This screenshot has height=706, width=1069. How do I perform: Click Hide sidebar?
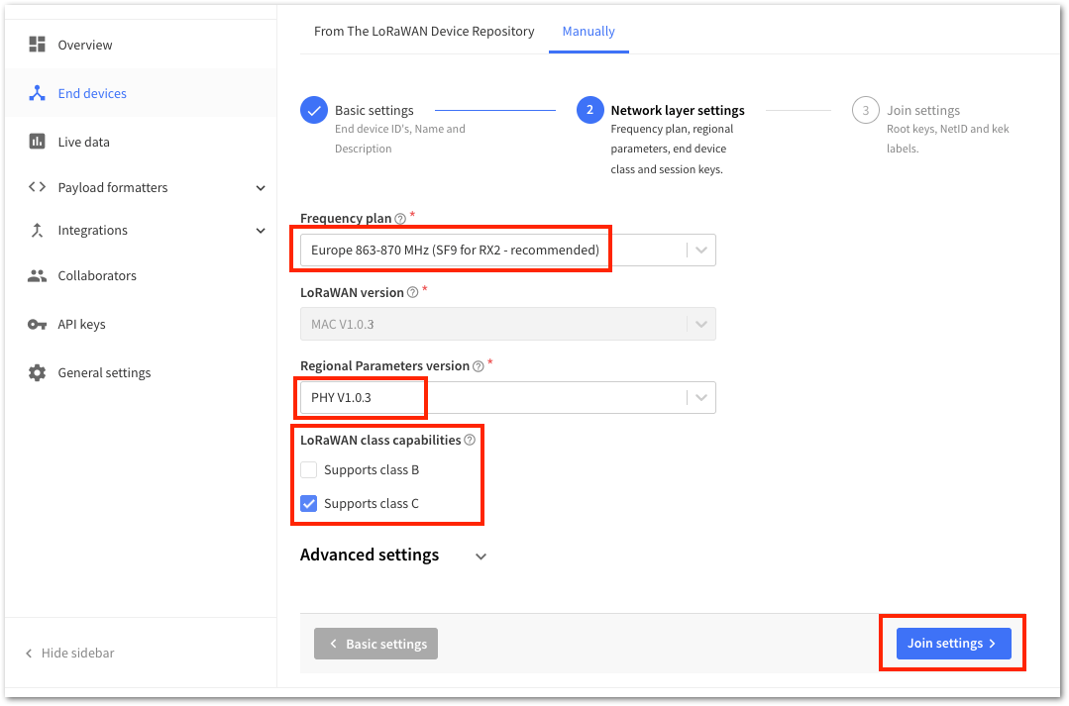click(x=70, y=653)
